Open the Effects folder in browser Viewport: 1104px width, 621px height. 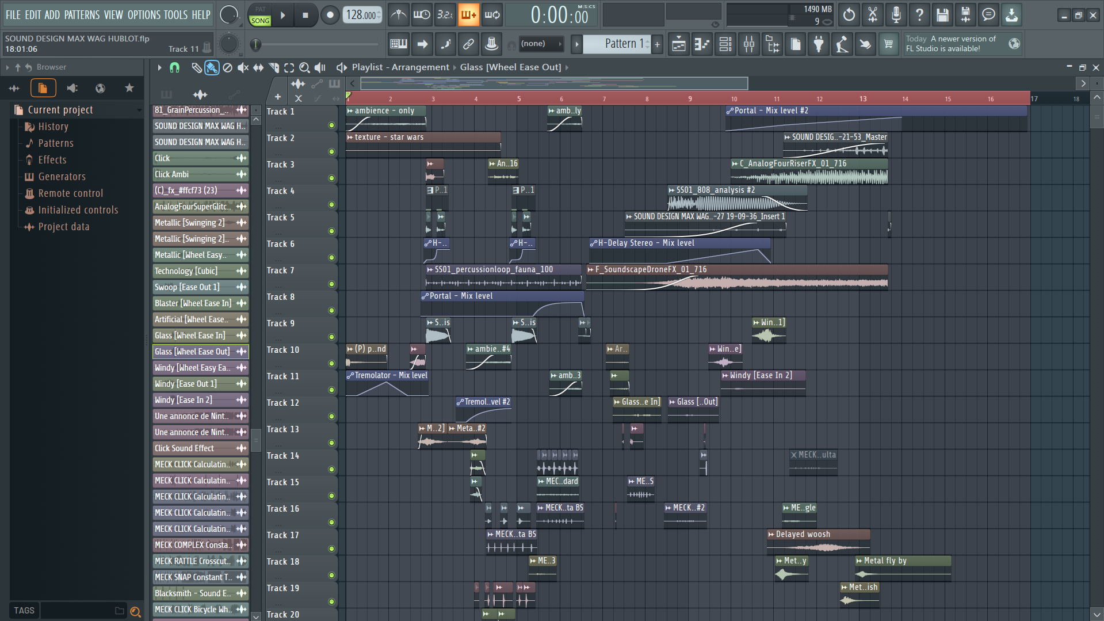pos(52,160)
